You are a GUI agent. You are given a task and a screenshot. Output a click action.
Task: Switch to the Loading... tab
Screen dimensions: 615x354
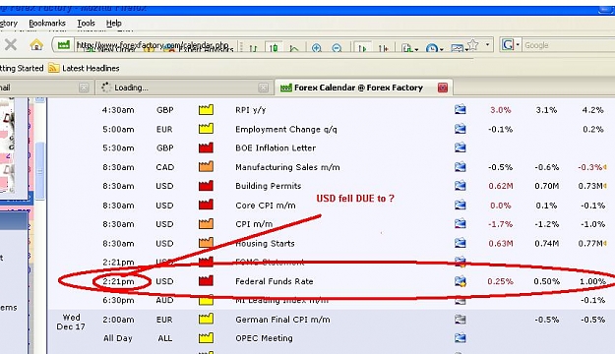pos(183,88)
